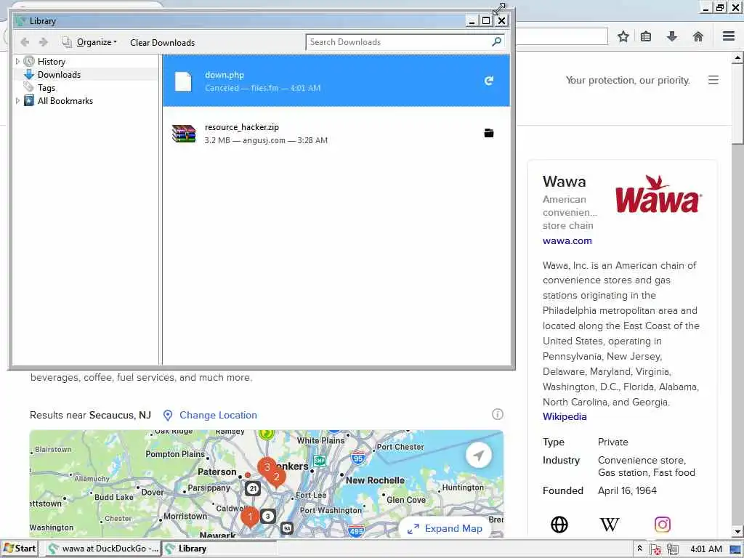Expand the History tree node
744x558 pixels.
point(17,61)
